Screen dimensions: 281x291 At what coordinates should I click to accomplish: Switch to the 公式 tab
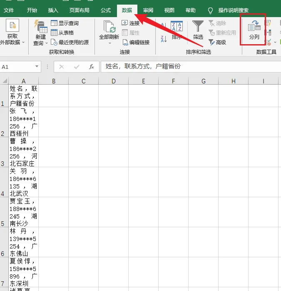point(106,10)
